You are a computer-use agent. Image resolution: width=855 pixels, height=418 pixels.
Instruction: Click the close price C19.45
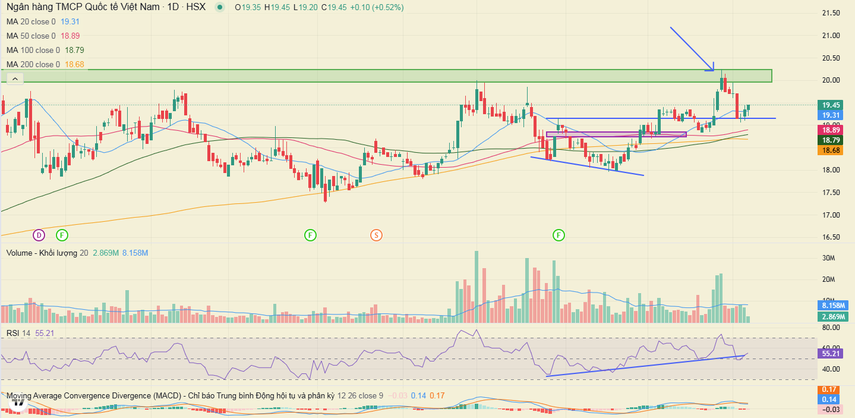(x=333, y=8)
